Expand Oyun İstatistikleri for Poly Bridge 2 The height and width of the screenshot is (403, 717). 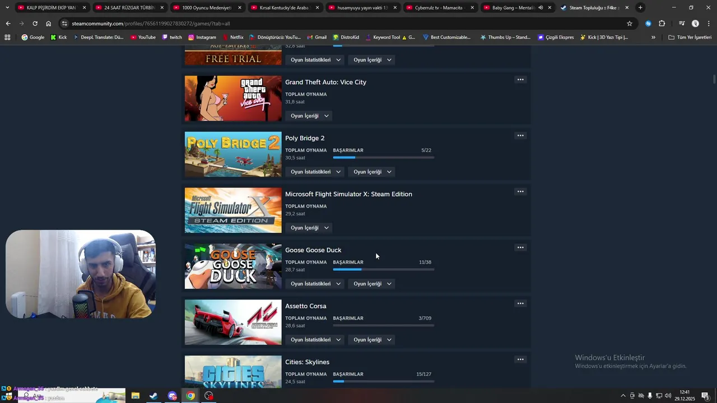(x=315, y=172)
